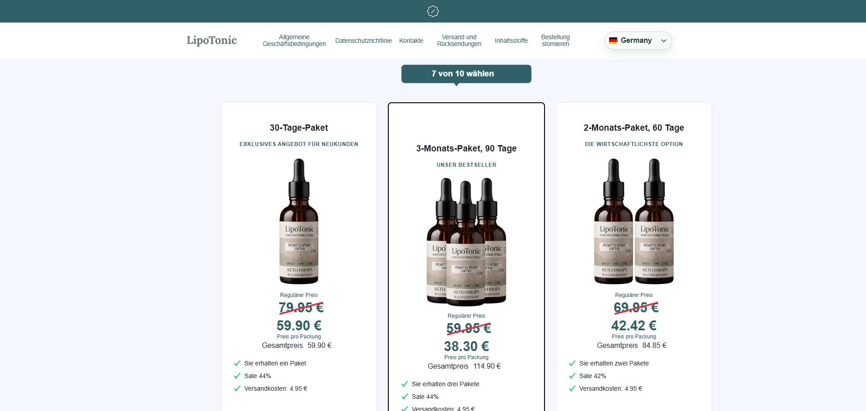Image resolution: width=866 pixels, height=411 pixels.
Task: Click checkmark beside 'Sie erhalten zwei Pakete'
Action: (572, 363)
